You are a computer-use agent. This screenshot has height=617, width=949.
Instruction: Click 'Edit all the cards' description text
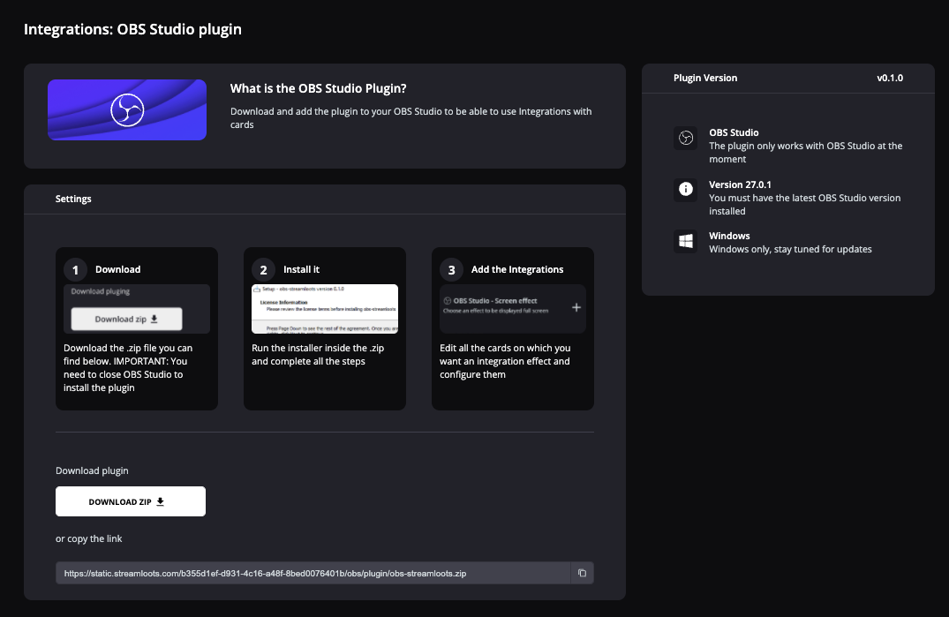tap(505, 361)
